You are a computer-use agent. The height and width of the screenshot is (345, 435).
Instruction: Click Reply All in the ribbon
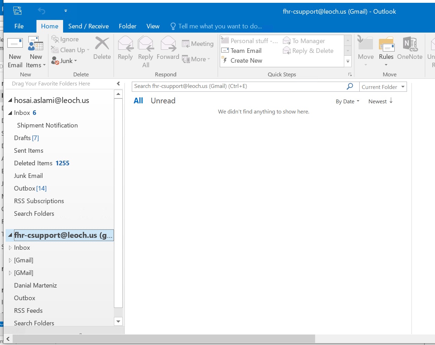(x=145, y=52)
